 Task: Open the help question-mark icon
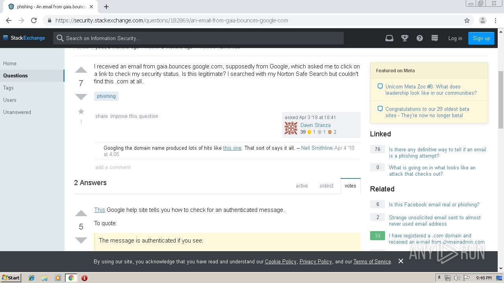(420, 38)
